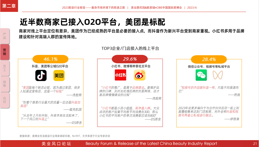
Task: Click the quote 视频号的内容跟抖音一样
Action: (209, 89)
